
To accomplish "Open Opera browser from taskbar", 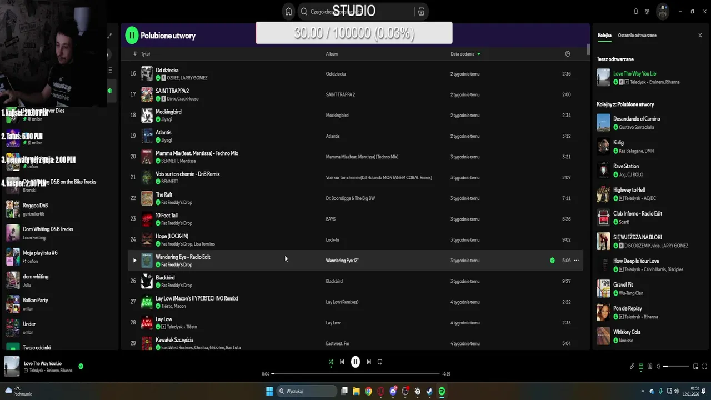I will 380,391.
